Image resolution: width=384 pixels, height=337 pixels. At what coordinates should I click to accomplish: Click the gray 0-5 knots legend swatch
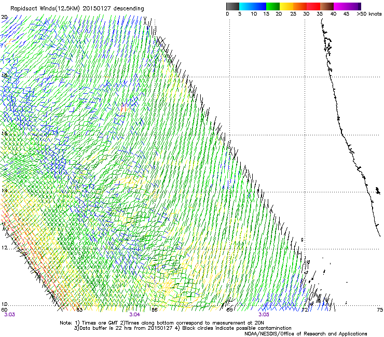point(232,6)
